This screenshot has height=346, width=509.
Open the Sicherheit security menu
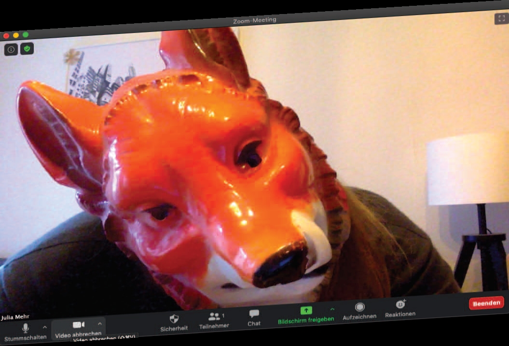[174, 323]
